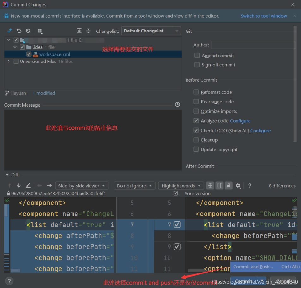
Task: Open the commit message history clock icon
Action: click(x=177, y=104)
